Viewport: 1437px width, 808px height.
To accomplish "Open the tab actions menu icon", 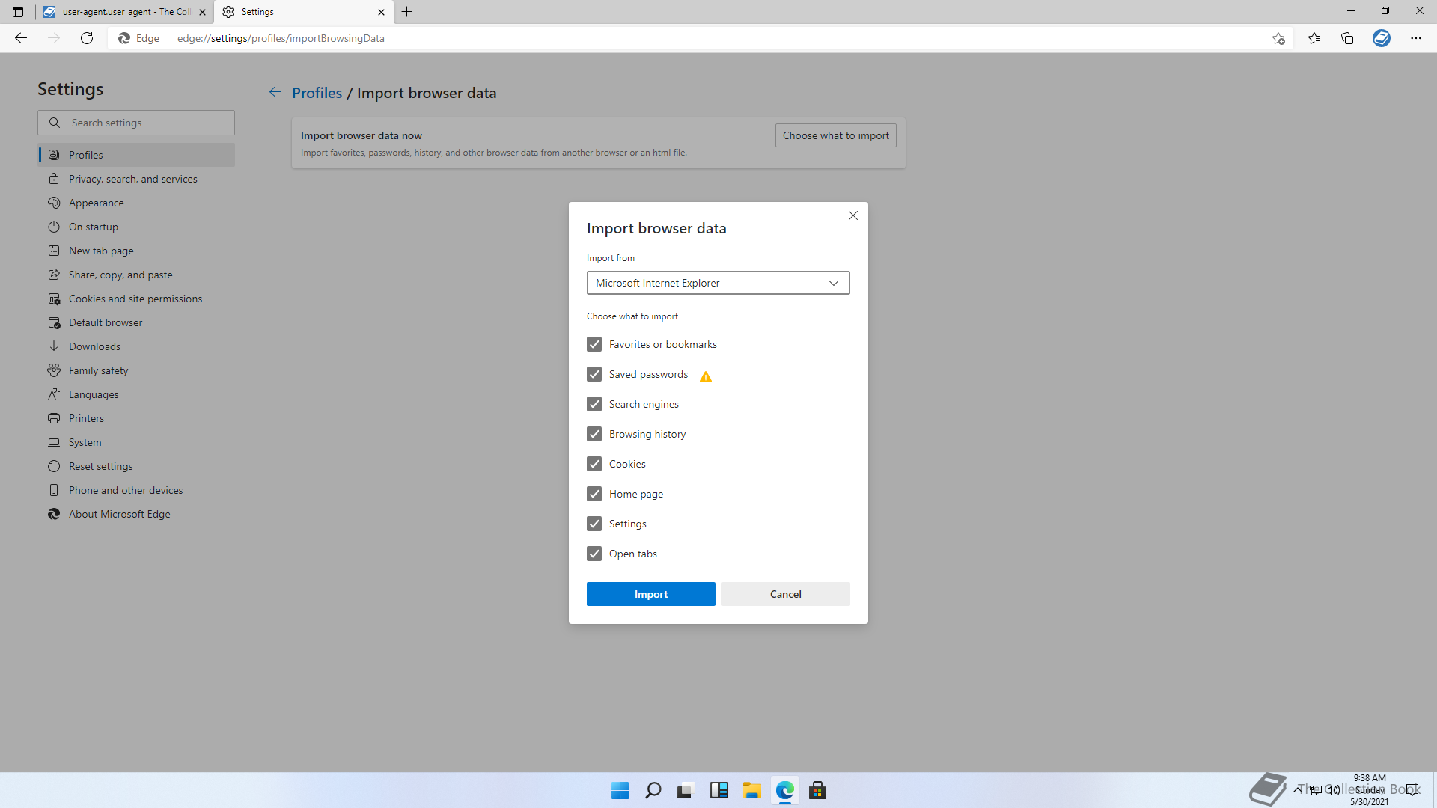I will pyautogui.click(x=18, y=12).
